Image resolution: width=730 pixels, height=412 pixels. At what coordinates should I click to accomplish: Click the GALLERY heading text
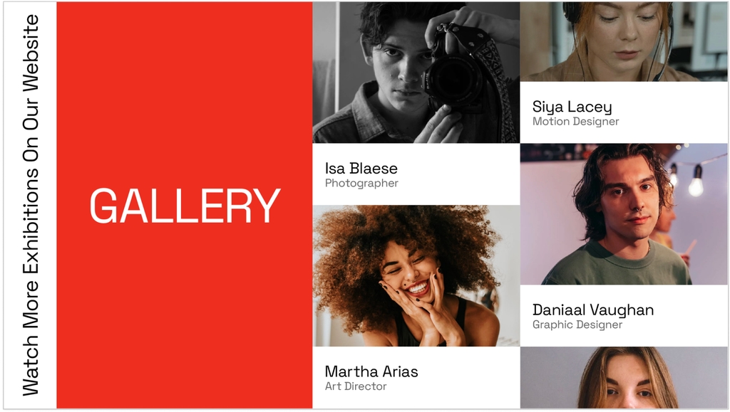pos(185,206)
